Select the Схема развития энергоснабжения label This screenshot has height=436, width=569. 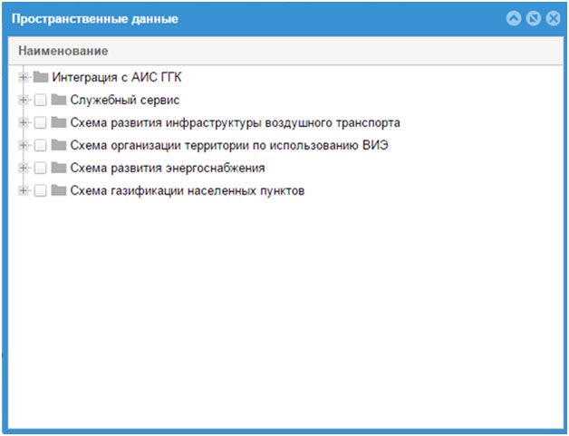(167, 168)
